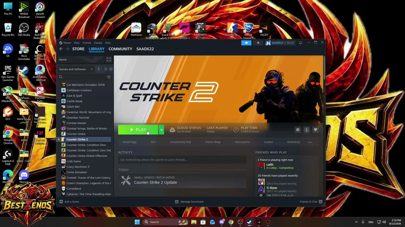Open the Windows Start menu

click(137, 222)
